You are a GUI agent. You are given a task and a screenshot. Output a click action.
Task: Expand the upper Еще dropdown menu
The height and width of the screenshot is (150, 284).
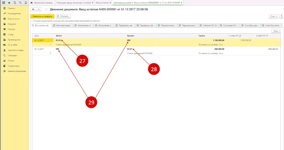click(273, 16)
